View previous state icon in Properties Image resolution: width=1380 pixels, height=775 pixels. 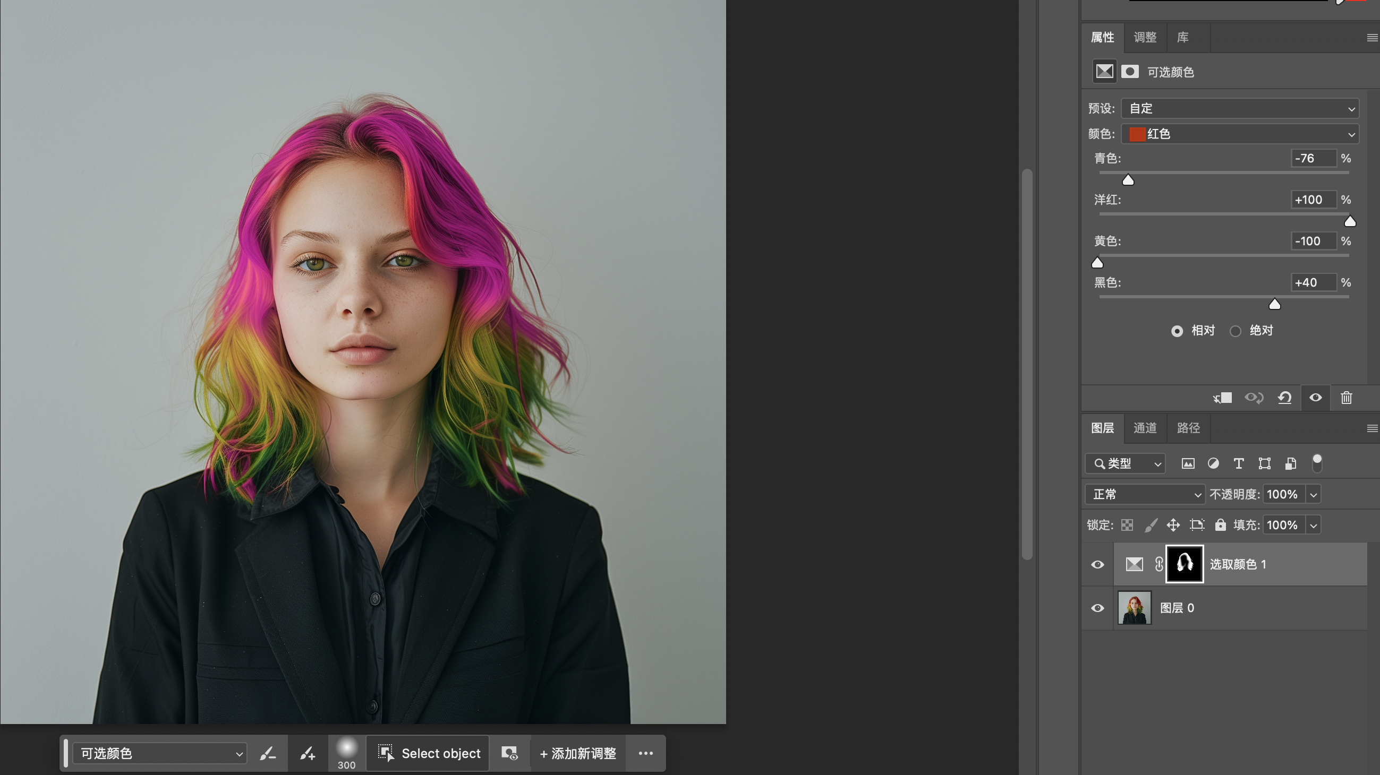coord(1254,398)
